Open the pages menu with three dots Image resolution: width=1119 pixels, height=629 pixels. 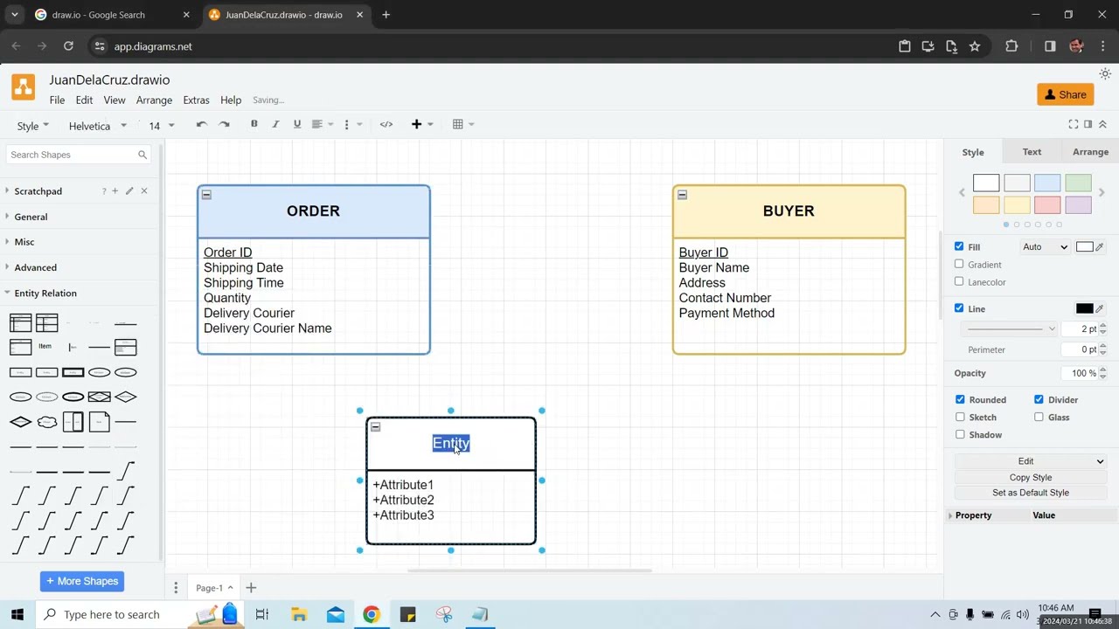pos(176,588)
